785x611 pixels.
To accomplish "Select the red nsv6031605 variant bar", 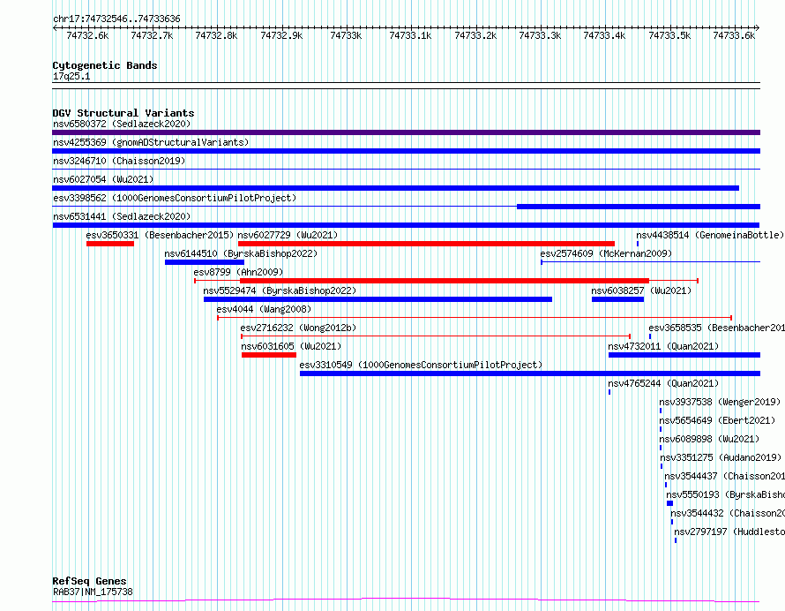I will [x=269, y=355].
